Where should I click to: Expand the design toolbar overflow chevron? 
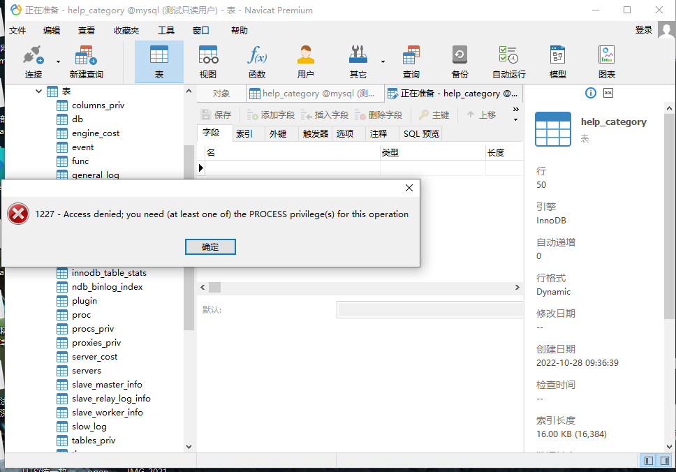[x=515, y=114]
